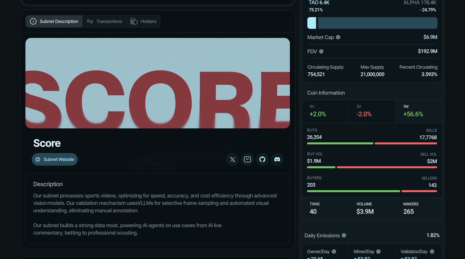Click the Market Cap value $6.9M
The image size is (465, 259).
[430, 37]
